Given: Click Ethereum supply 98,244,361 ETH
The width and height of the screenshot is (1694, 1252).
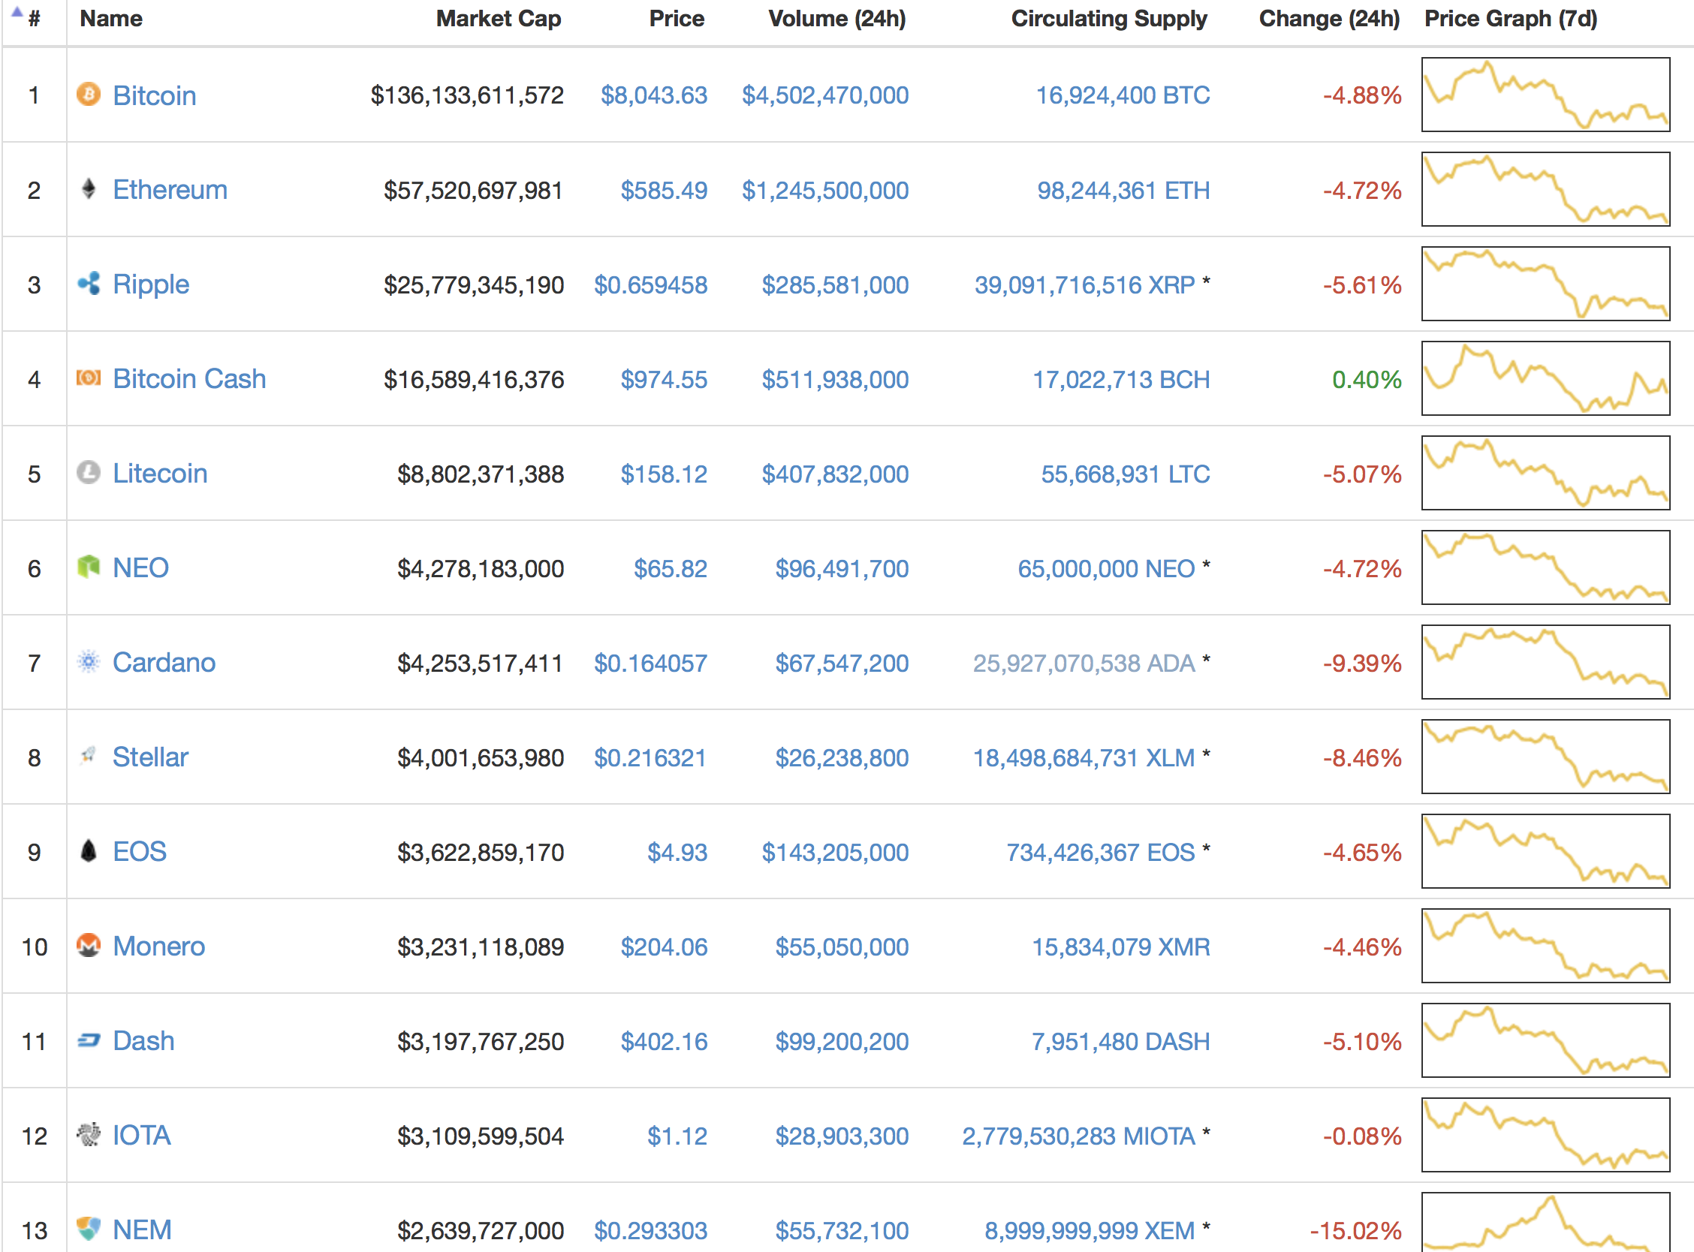Looking at the screenshot, I should coord(1124,190).
